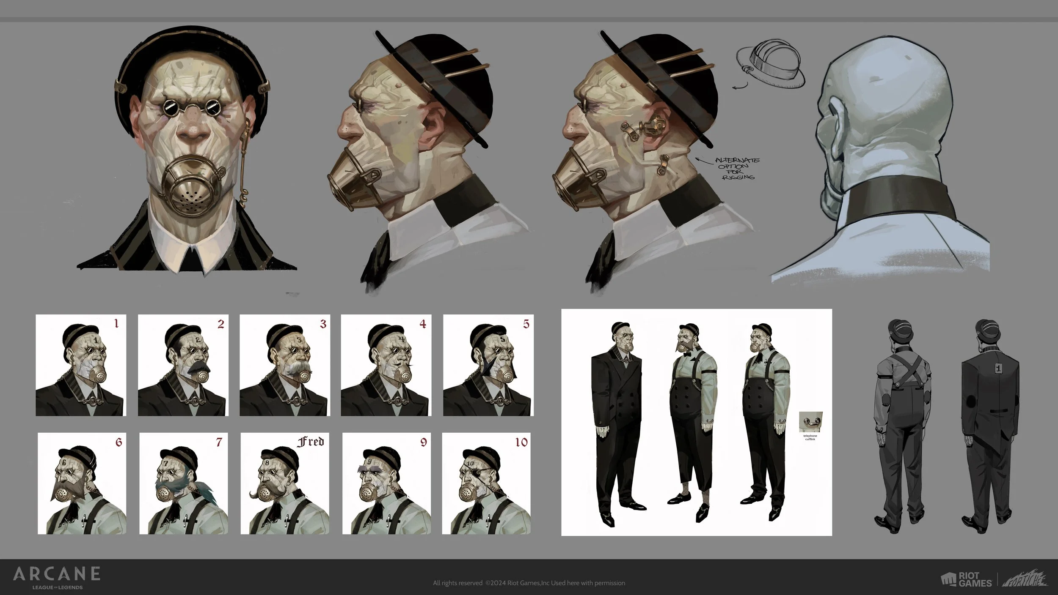Image resolution: width=1058 pixels, height=595 pixels.
Task: Open portrait card 7 with teal beard
Action: pos(184,483)
